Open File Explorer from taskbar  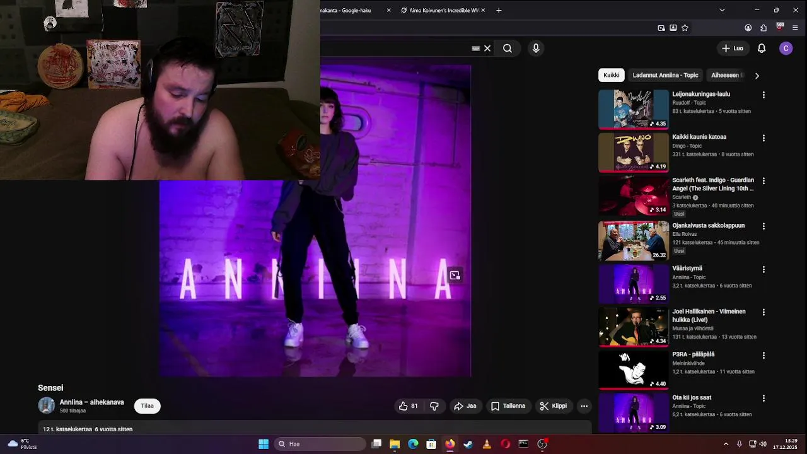pos(395,444)
